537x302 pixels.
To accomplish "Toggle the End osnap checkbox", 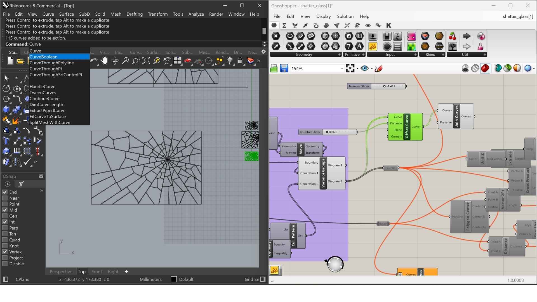I will (5, 192).
